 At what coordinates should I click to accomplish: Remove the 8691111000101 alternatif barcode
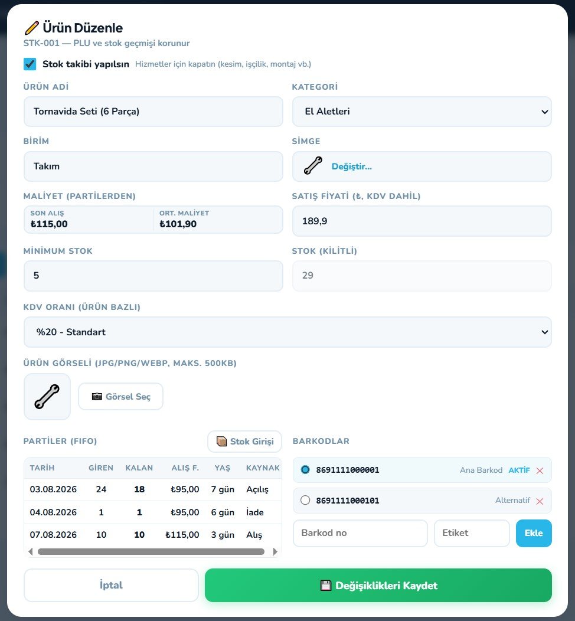(x=540, y=501)
